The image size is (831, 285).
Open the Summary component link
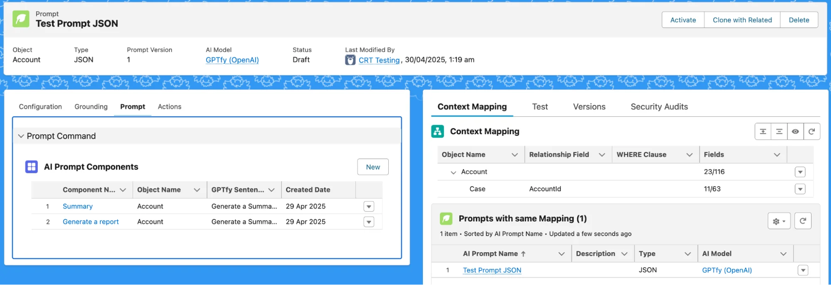tap(78, 206)
